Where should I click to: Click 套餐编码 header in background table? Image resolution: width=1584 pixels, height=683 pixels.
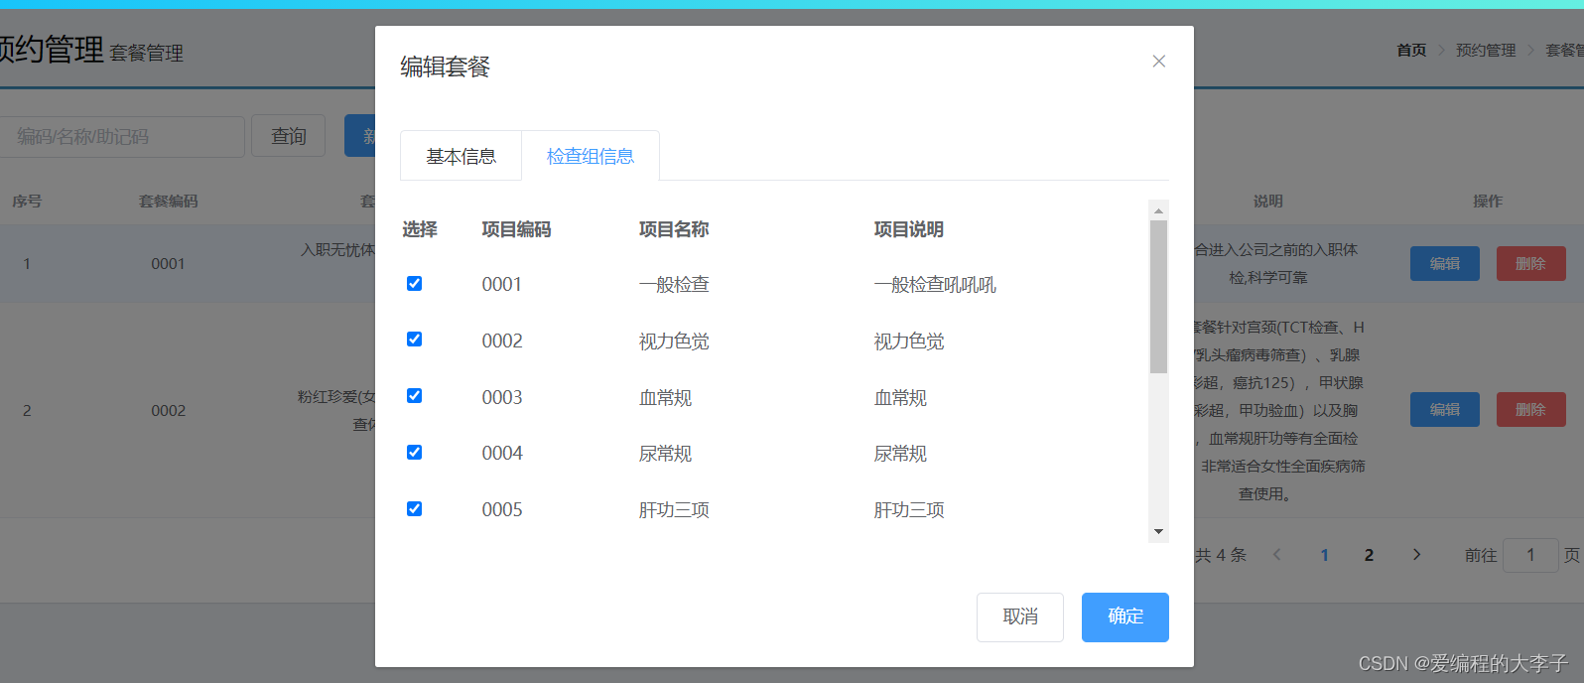click(169, 201)
